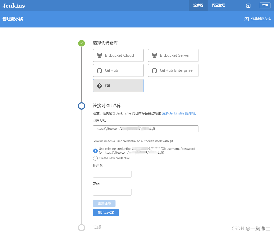Click the 注销 logout button
Viewport: 274px width, 233px height.
(265, 5)
